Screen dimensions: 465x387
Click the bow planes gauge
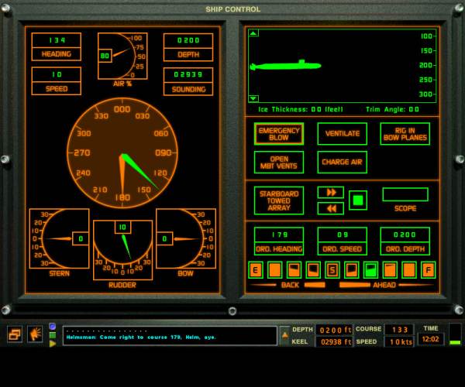186,238
